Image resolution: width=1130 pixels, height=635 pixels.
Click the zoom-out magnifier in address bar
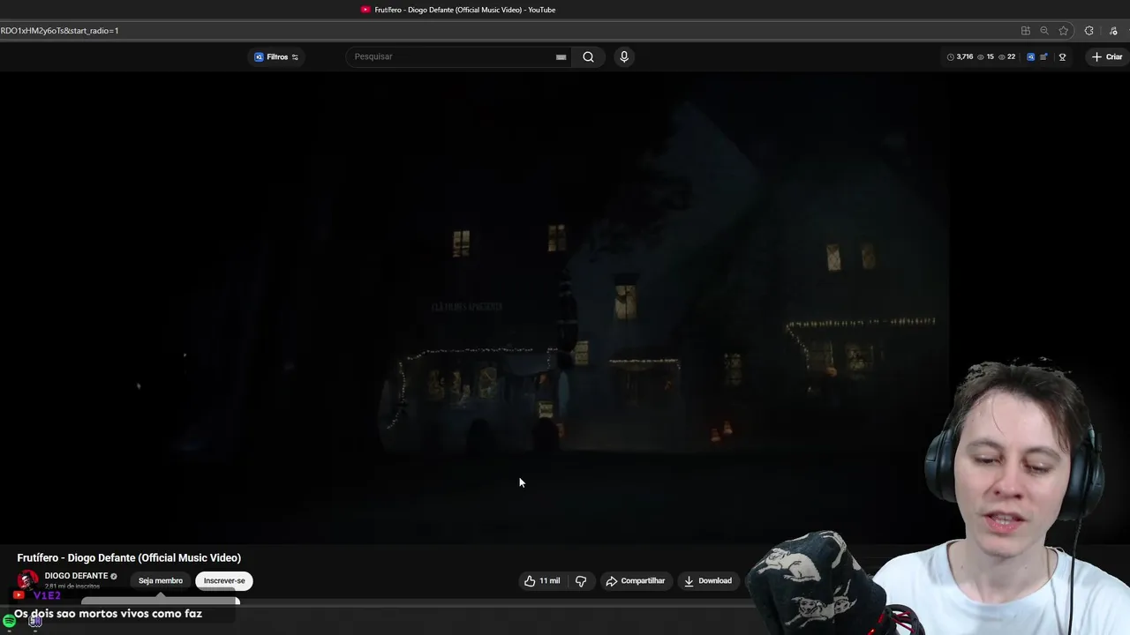[x=1044, y=30]
